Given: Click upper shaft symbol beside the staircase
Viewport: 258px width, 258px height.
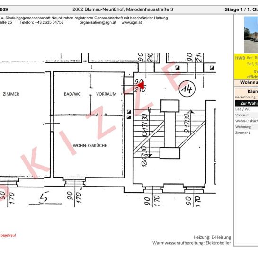Looking at the screenshot, I should (129, 112).
